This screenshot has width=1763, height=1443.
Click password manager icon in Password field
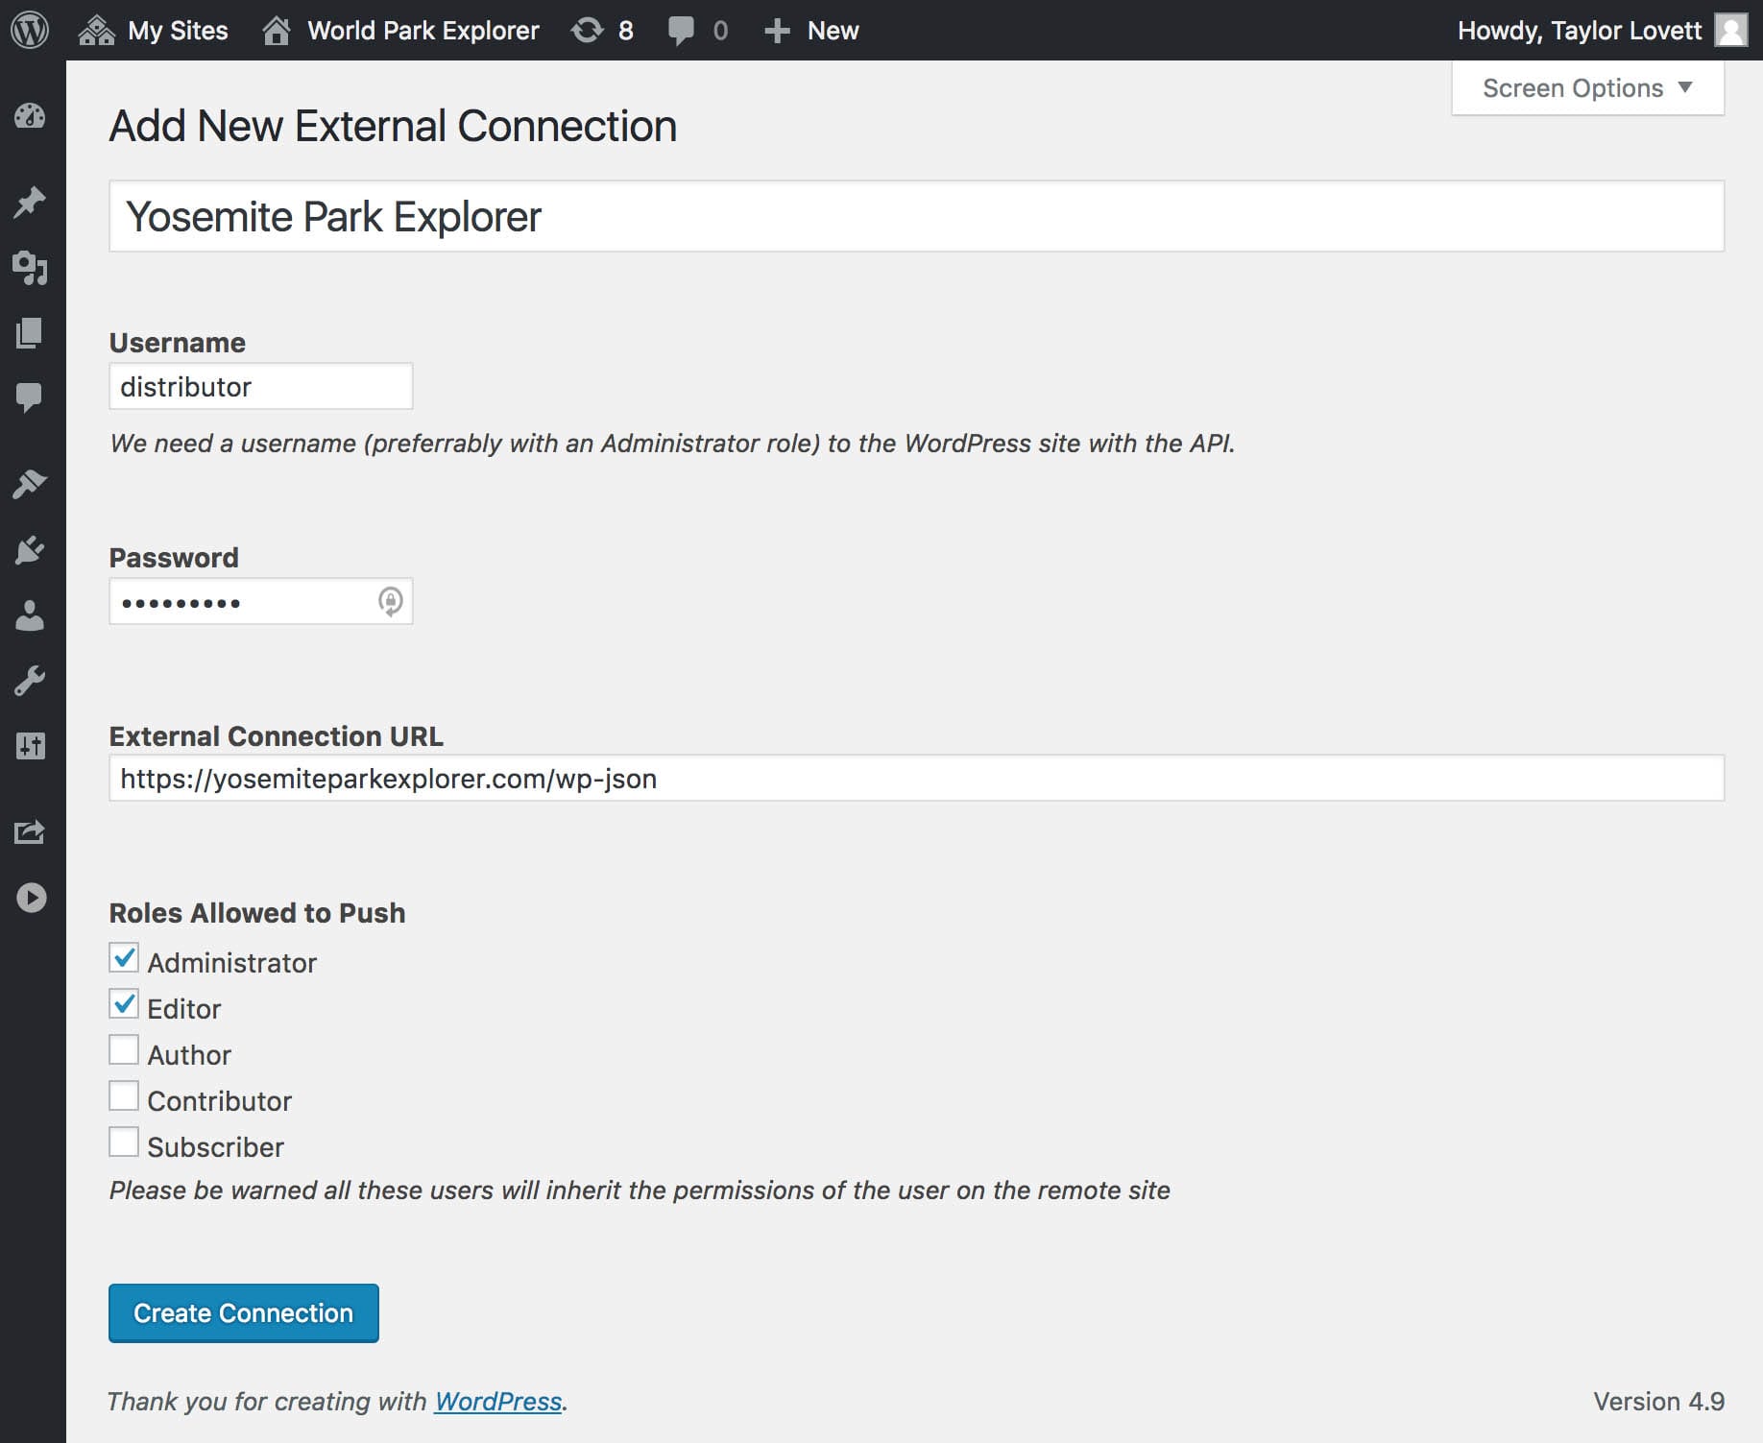pyautogui.click(x=390, y=602)
